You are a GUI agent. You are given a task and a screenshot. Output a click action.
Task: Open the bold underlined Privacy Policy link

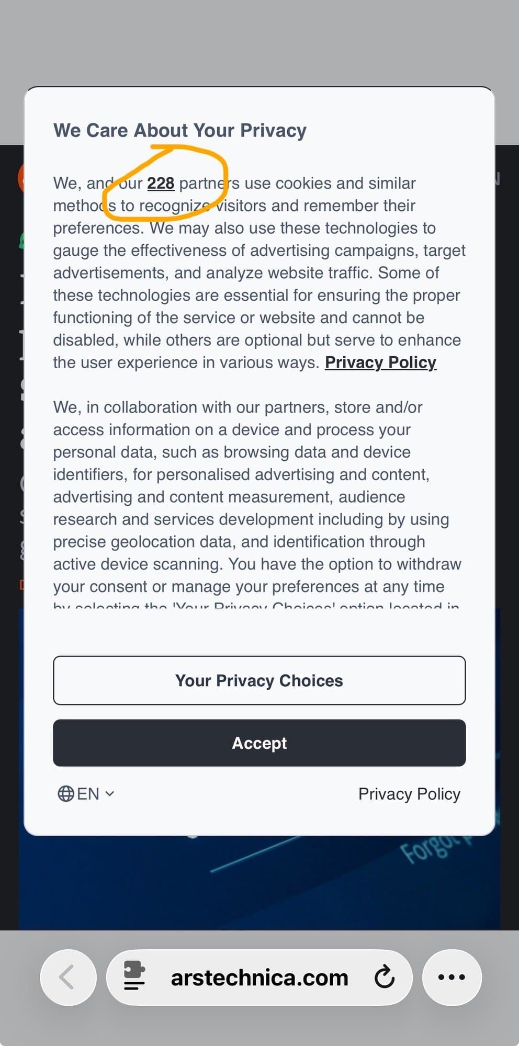coord(380,362)
